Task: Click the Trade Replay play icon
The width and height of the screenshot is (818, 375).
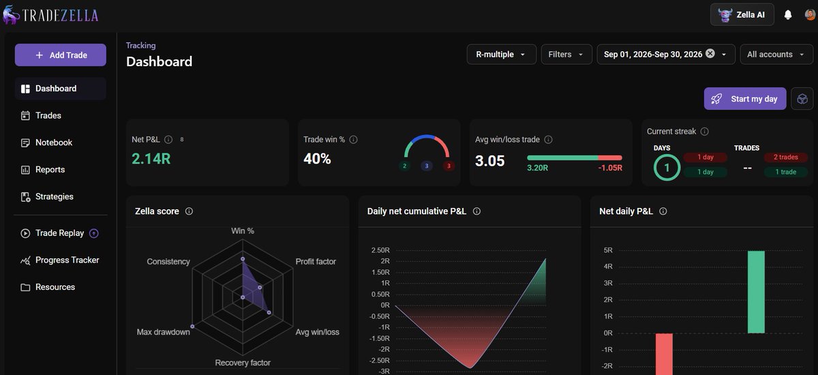Action: [25, 233]
